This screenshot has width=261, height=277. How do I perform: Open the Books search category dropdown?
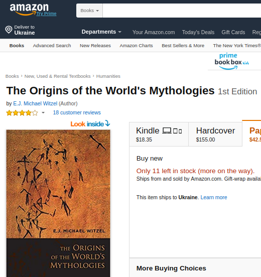tap(89, 11)
